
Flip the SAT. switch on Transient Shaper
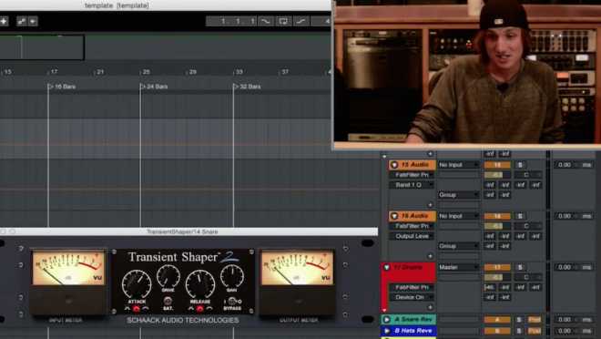(x=168, y=301)
